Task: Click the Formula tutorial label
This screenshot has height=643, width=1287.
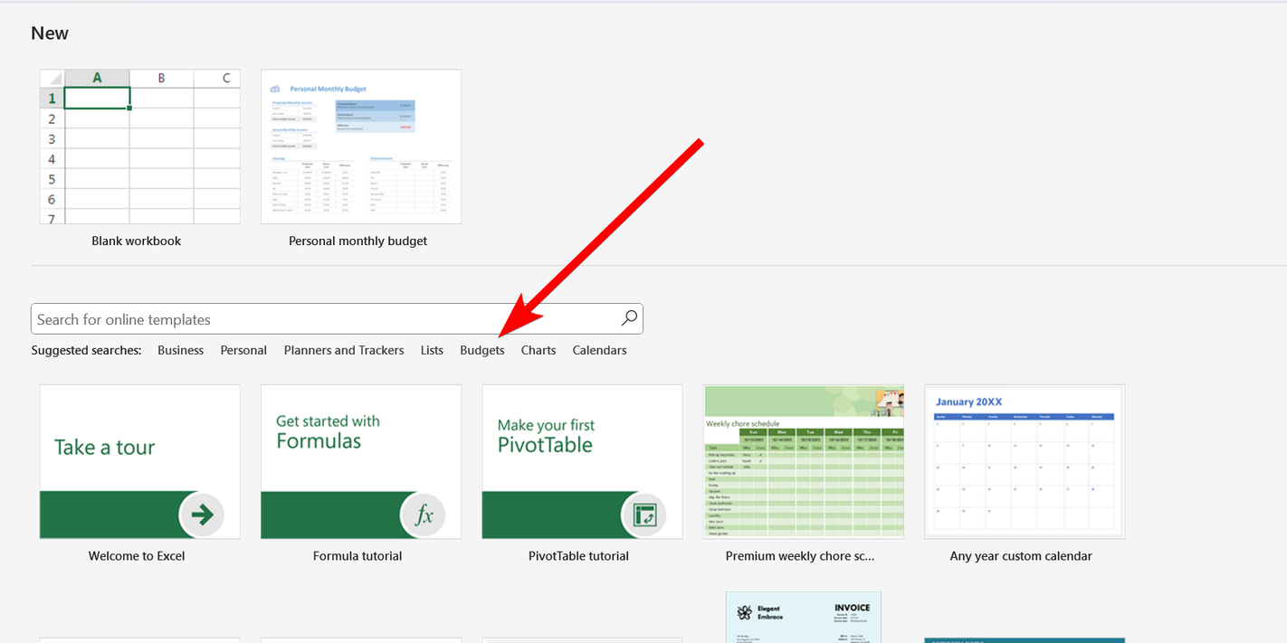Action: point(357,556)
